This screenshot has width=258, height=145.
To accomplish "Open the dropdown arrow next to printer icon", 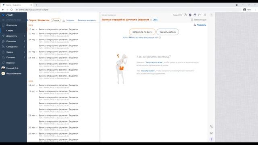I will [200, 15].
